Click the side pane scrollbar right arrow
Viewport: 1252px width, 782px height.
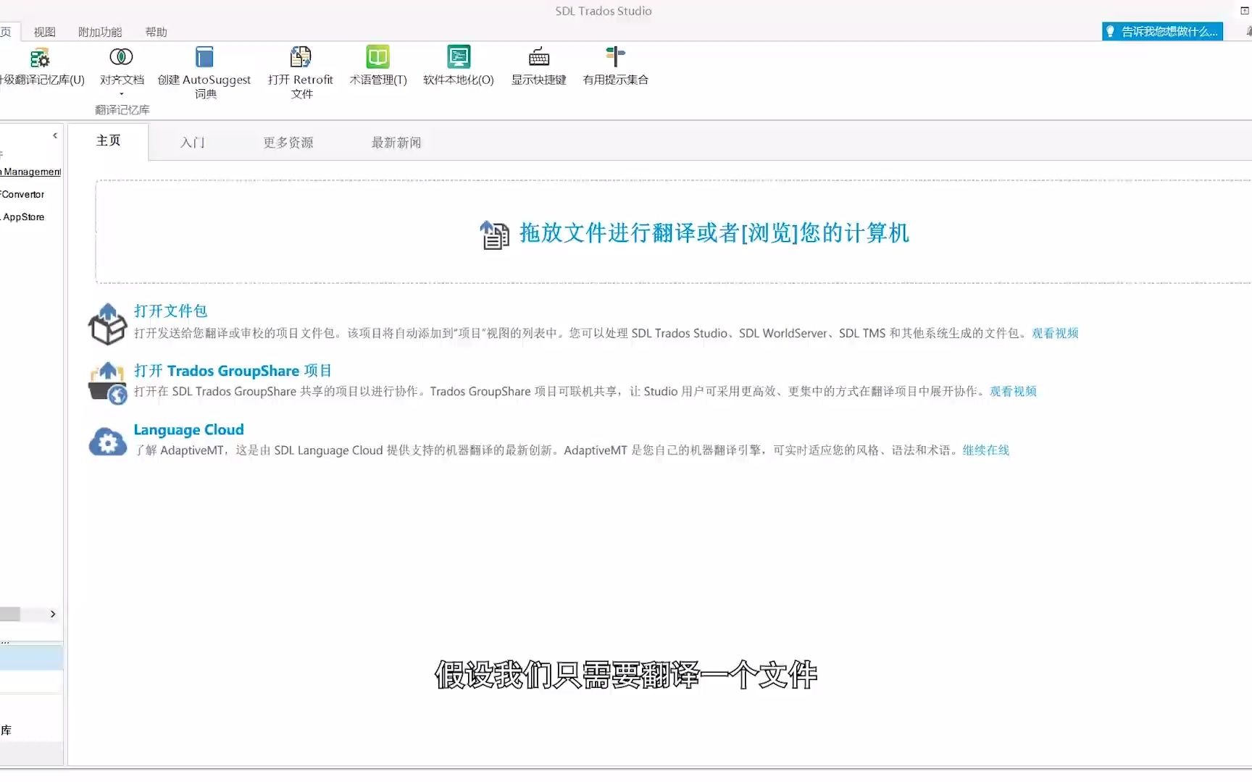[53, 614]
